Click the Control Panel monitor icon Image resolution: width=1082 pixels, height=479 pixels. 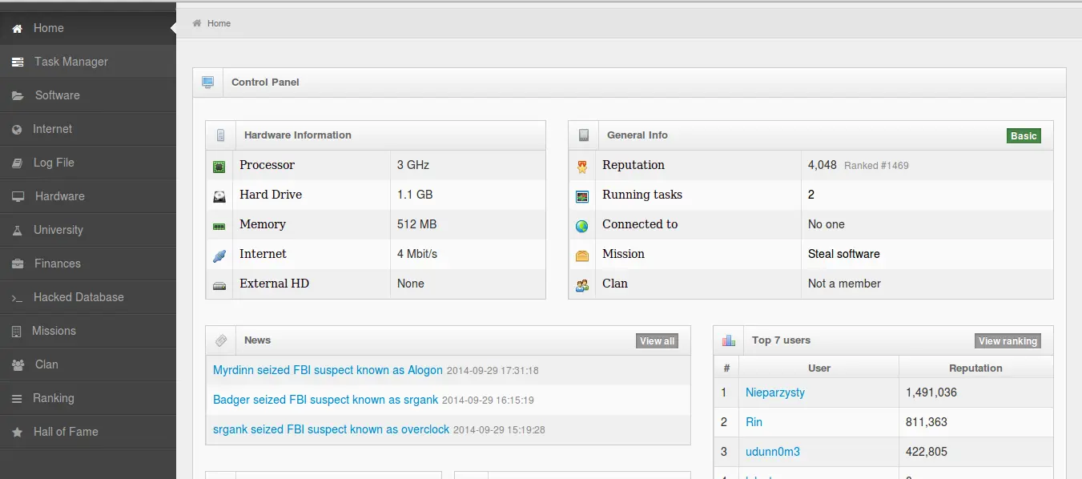pos(208,82)
